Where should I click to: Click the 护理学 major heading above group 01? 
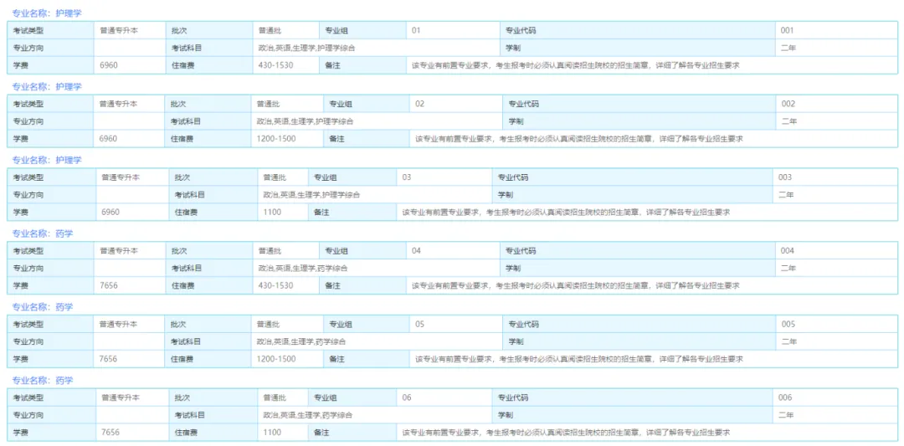coord(46,14)
